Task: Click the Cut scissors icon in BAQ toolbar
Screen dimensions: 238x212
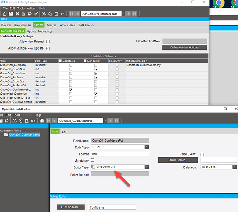Action: (44, 14)
